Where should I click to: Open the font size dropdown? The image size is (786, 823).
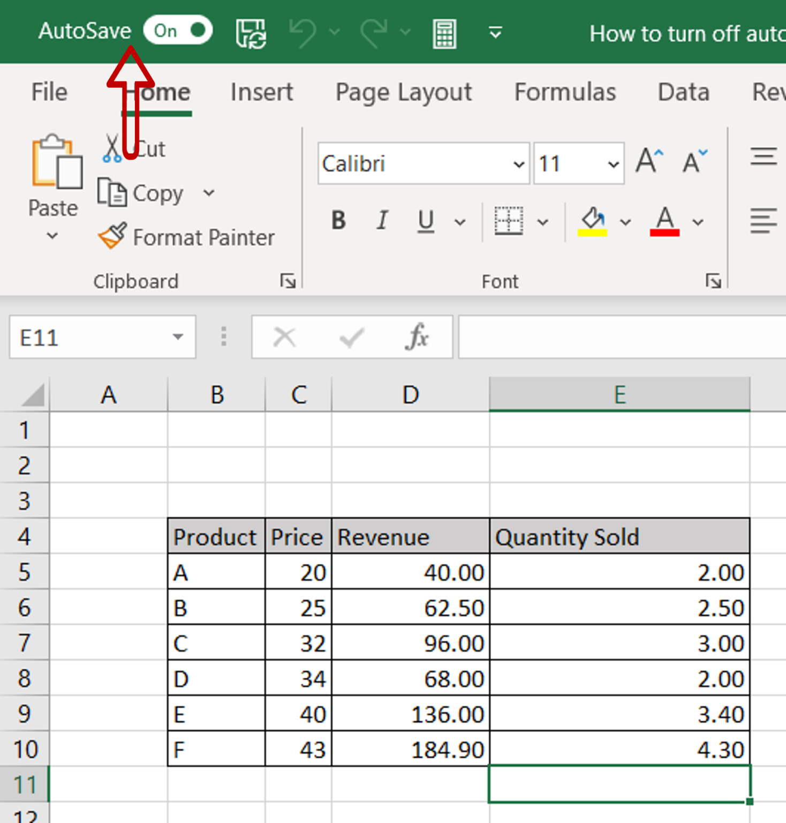click(x=612, y=164)
